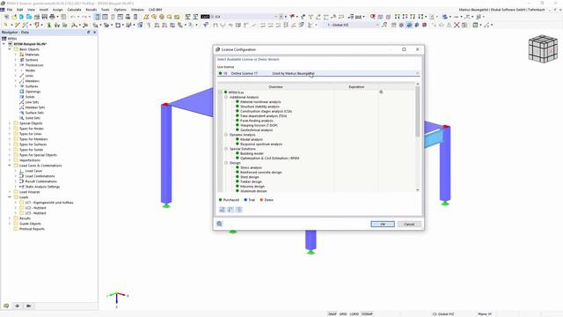The image size is (563, 317).
Task: Click the license list vertical scrollbar thumb
Action: tap(417, 112)
